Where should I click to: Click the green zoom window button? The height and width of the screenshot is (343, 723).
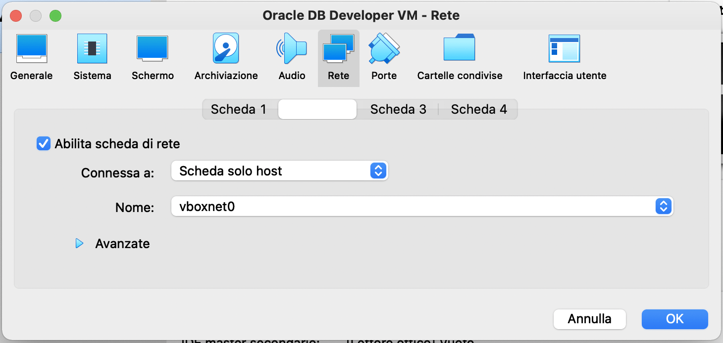pos(55,16)
